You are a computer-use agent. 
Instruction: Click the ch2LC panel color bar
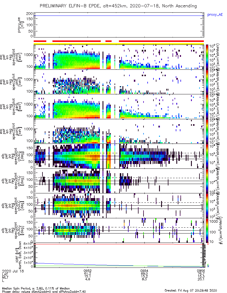coord(207,206)
